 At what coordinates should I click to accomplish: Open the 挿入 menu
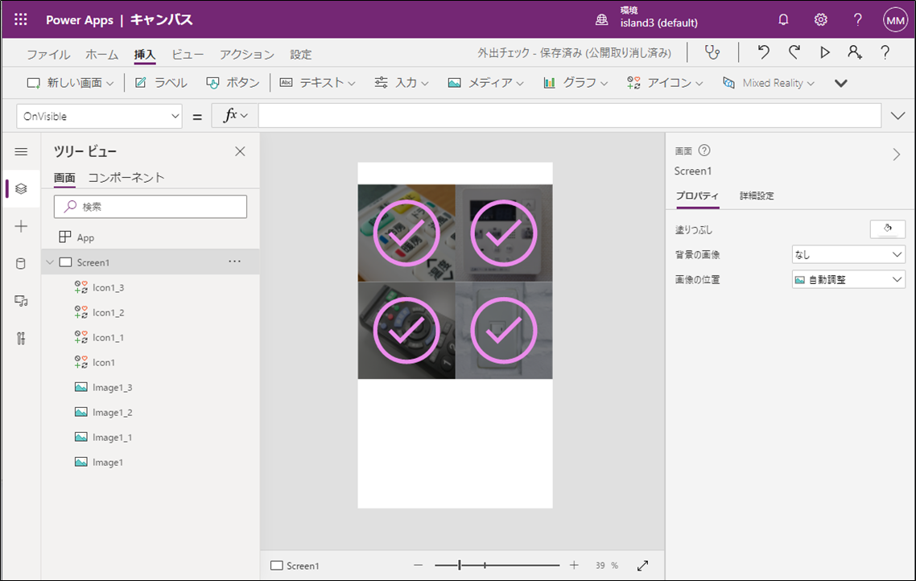145,54
